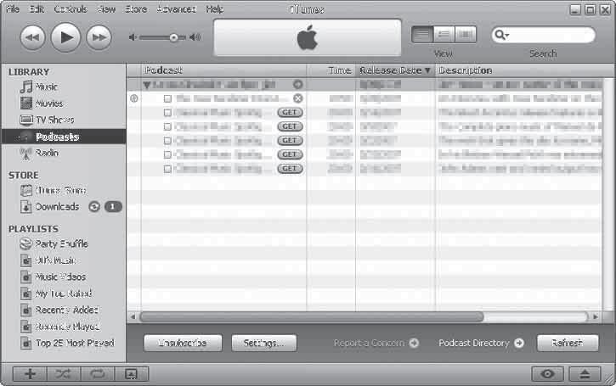The image size is (616, 386).
Task: Open the Podcast Directory link
Action: tap(481, 343)
